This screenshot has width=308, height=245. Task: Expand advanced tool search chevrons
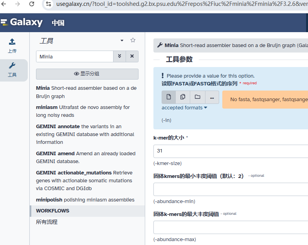tap(119, 56)
